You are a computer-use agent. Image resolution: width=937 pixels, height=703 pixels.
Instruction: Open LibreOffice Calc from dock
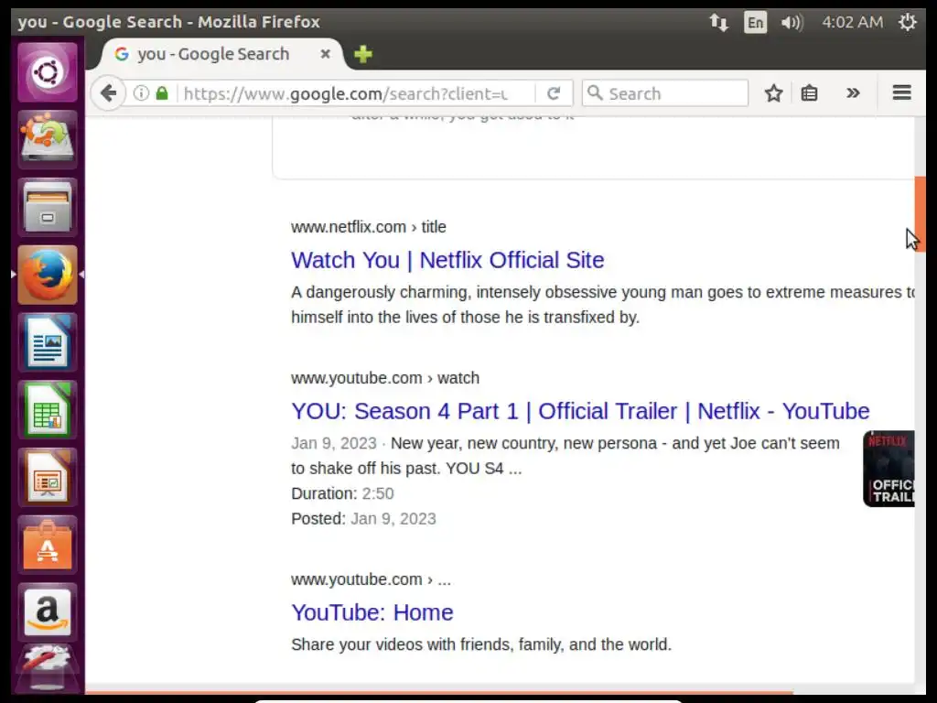pos(48,409)
